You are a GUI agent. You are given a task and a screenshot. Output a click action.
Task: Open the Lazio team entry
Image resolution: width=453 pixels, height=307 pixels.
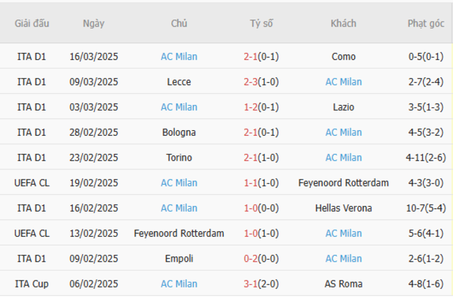[x=343, y=107]
